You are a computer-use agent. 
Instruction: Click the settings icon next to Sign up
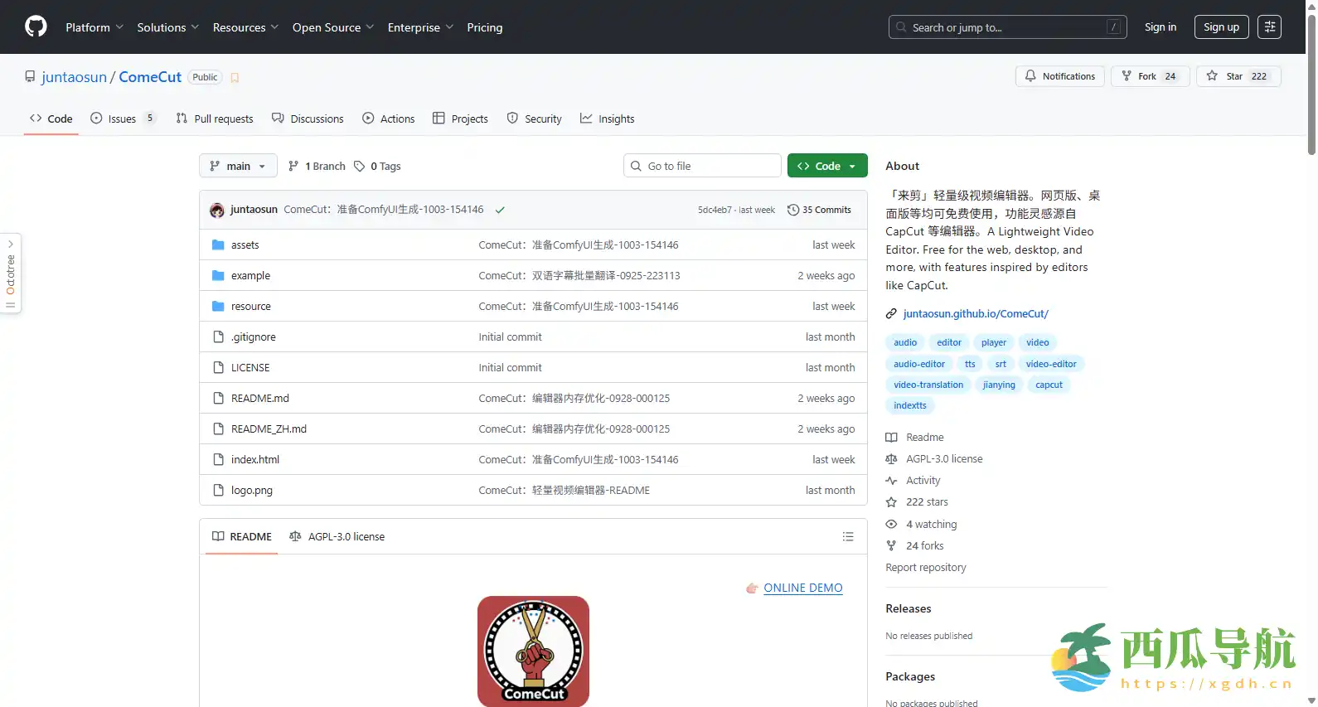pyautogui.click(x=1269, y=27)
